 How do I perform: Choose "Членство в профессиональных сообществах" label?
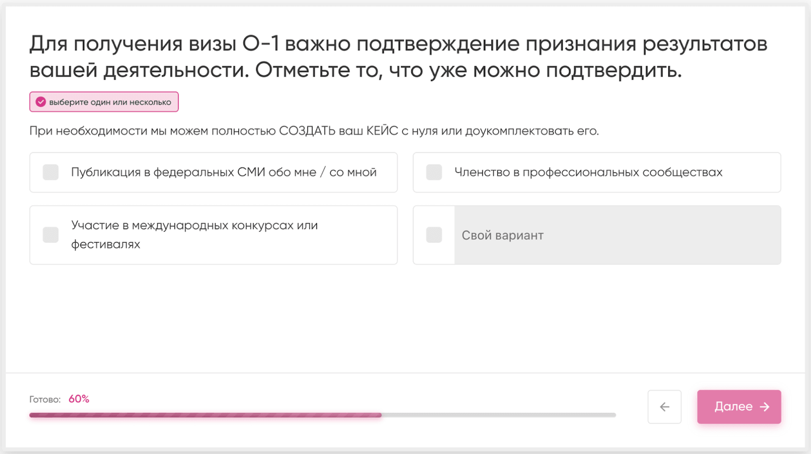pos(588,172)
